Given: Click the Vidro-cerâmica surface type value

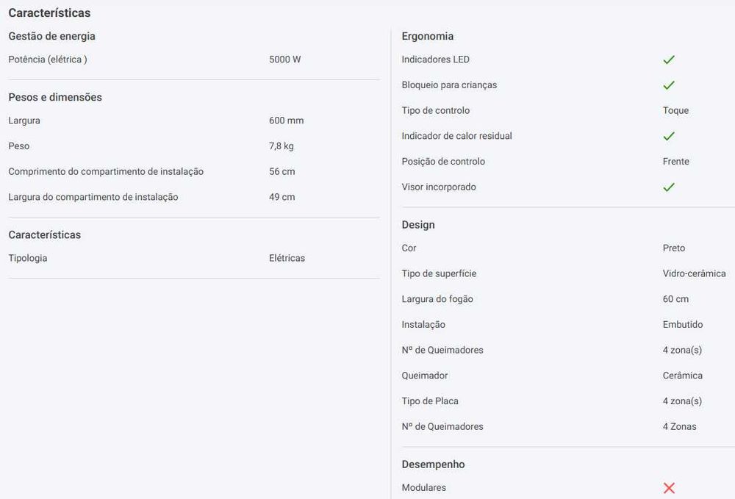Looking at the screenshot, I should [694, 273].
